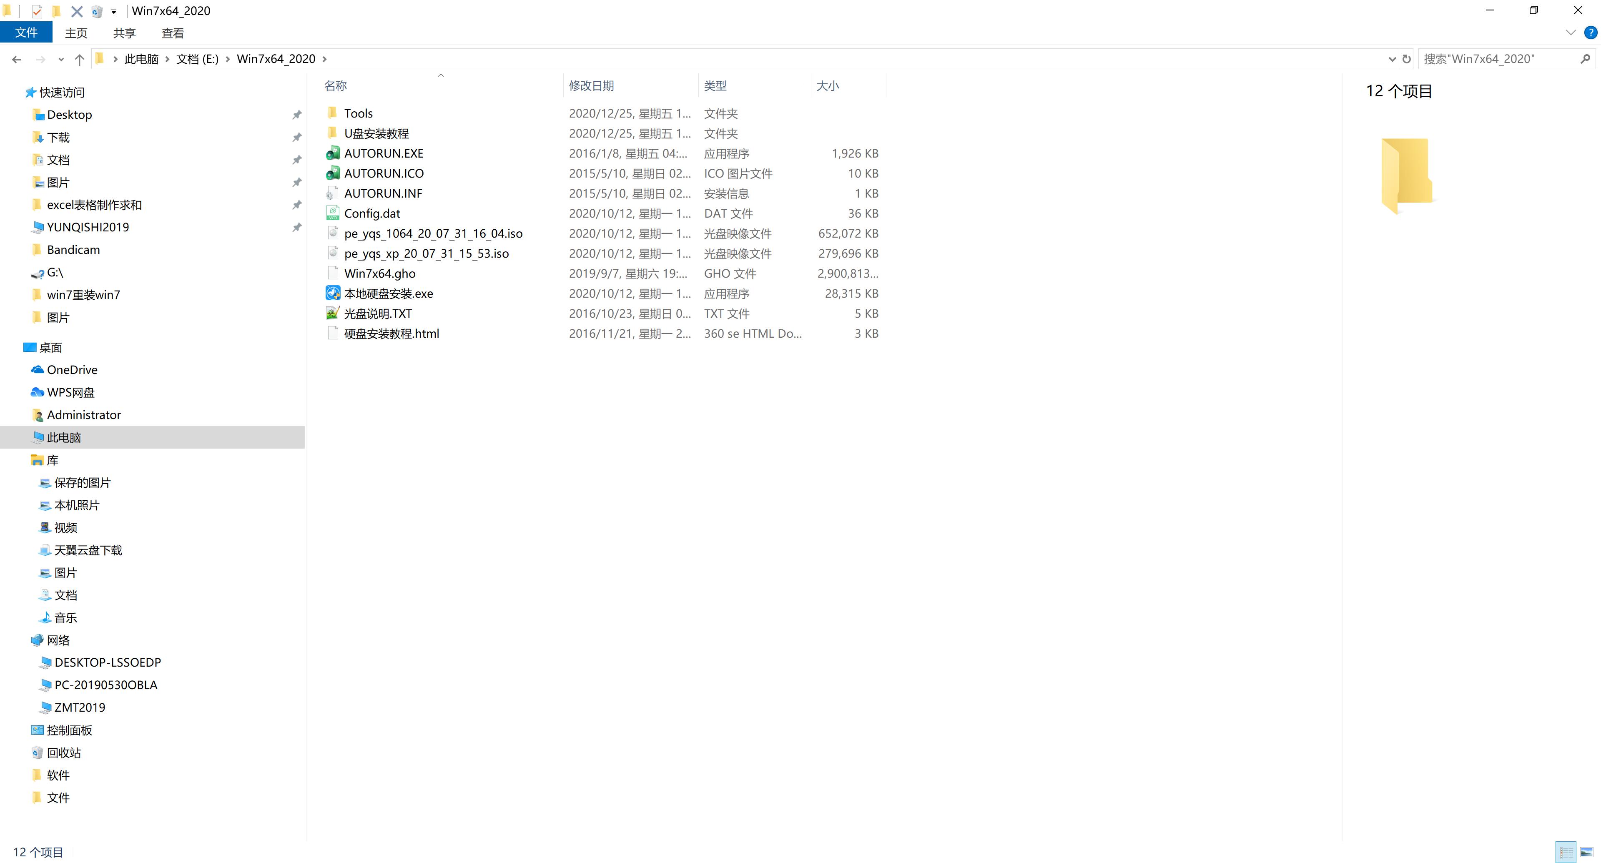Open AUTORUN.EXE application
This screenshot has height=863, width=1601.
pyautogui.click(x=384, y=152)
